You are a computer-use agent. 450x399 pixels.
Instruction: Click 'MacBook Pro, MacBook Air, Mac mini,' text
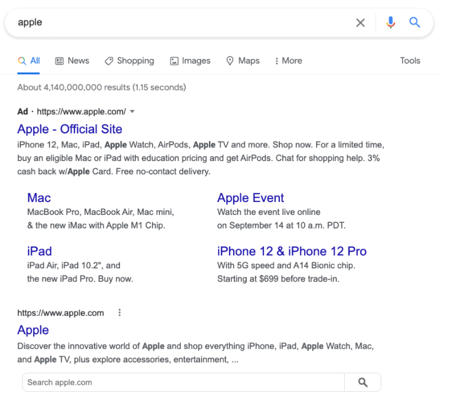101,212
